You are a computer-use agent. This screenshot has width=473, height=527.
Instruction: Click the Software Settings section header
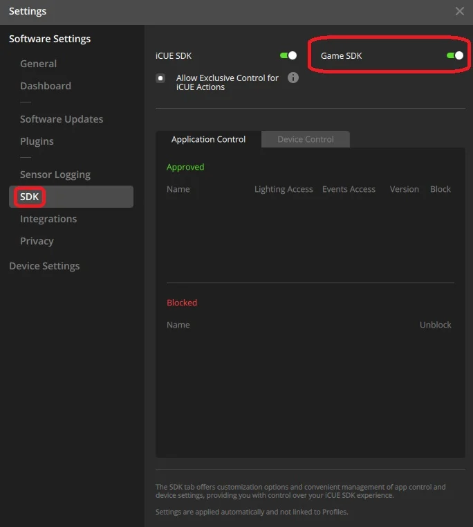point(50,39)
